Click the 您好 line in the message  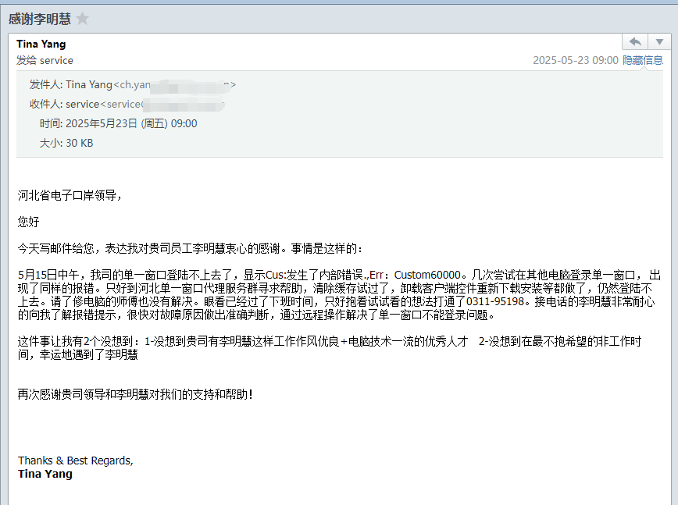tap(29, 222)
